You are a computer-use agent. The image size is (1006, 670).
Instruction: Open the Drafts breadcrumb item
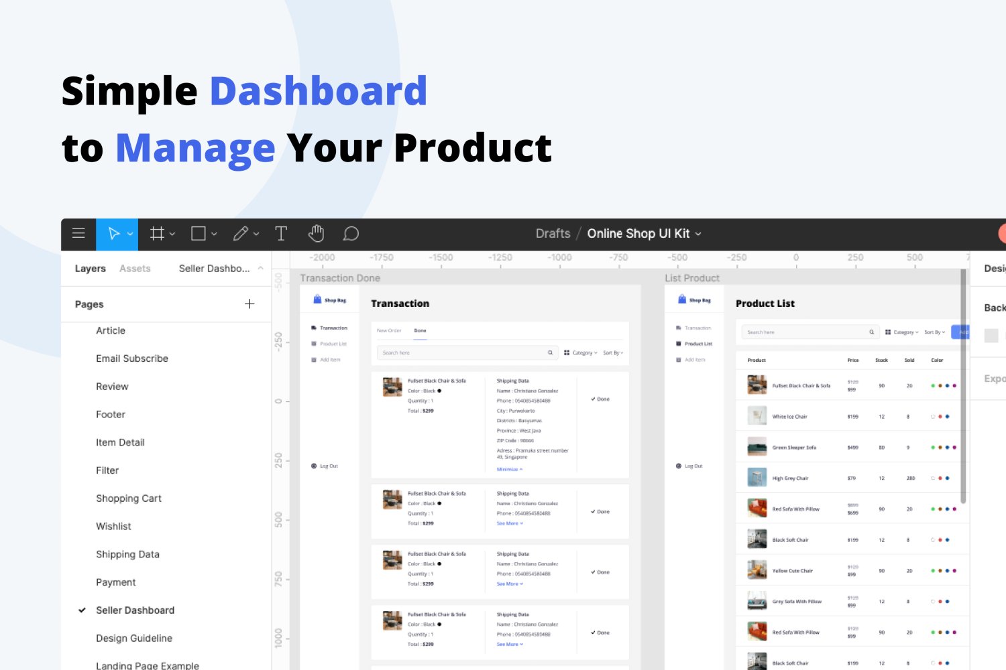552,233
